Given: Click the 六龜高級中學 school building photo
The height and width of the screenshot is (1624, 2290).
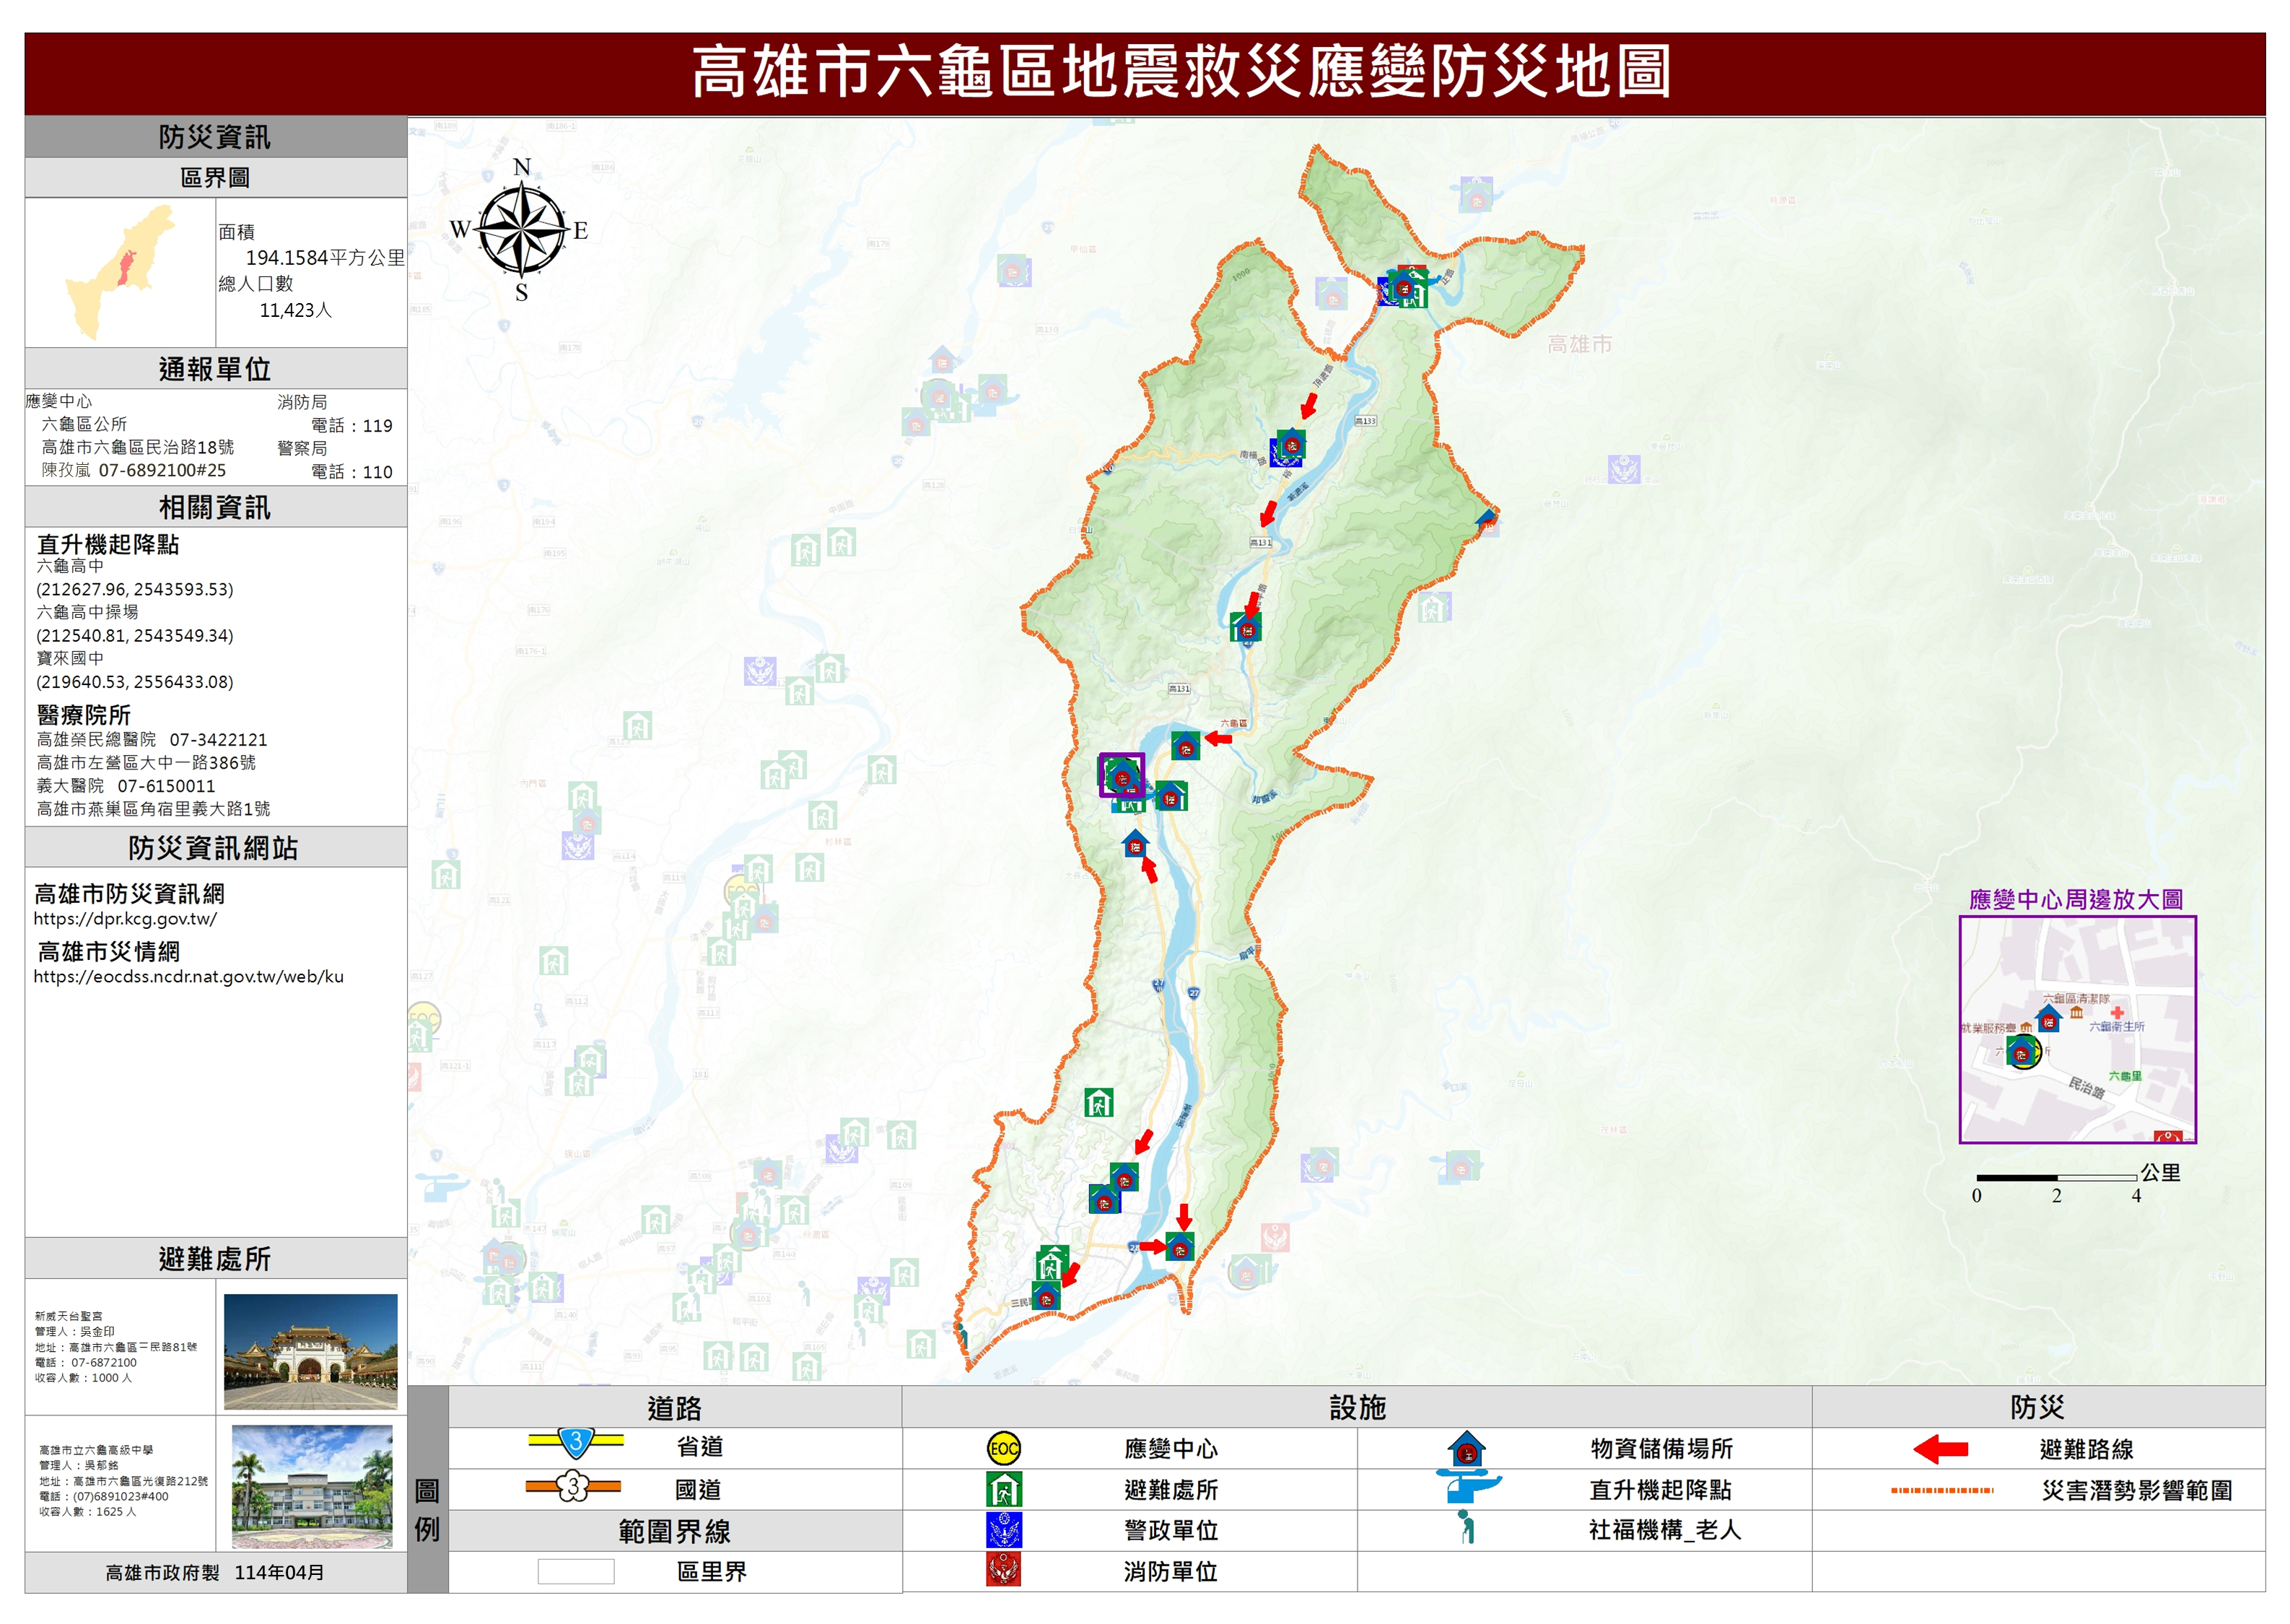Looking at the screenshot, I should coord(312,1486).
